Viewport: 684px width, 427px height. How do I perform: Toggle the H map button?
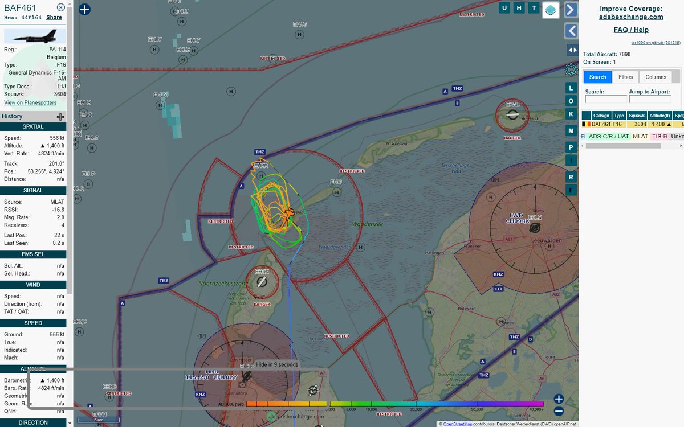[519, 7]
